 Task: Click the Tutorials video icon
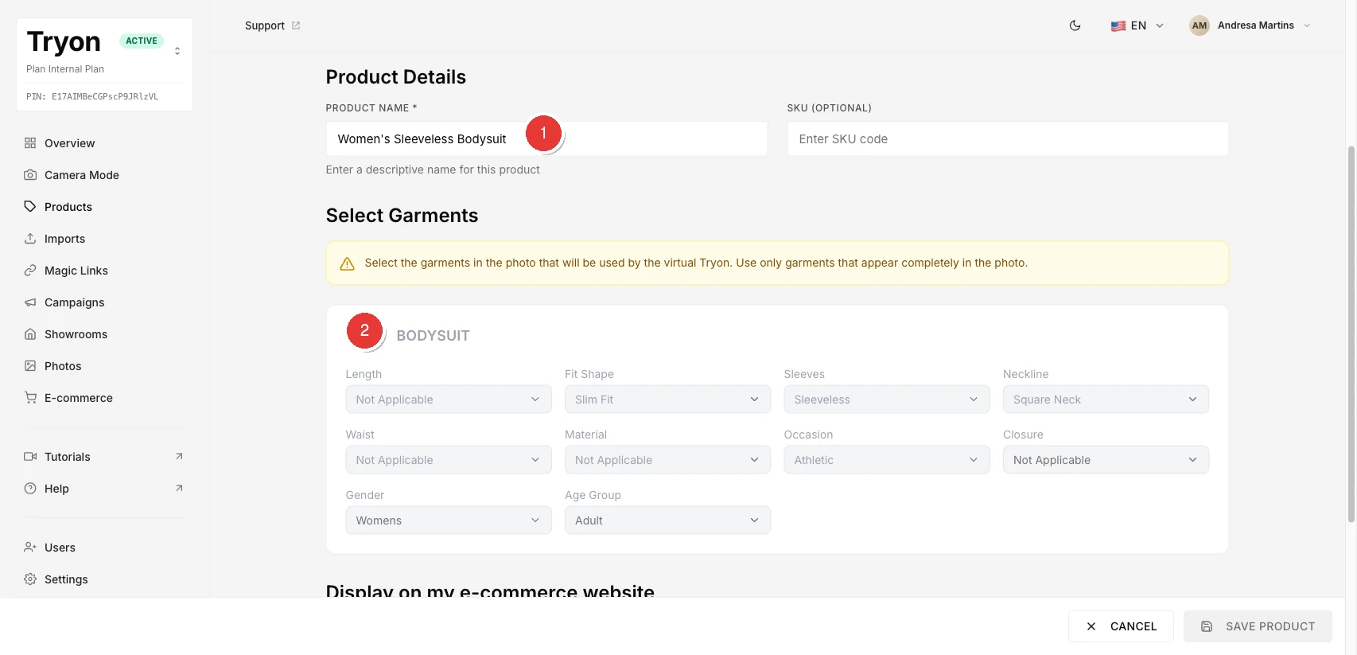[x=30, y=457]
